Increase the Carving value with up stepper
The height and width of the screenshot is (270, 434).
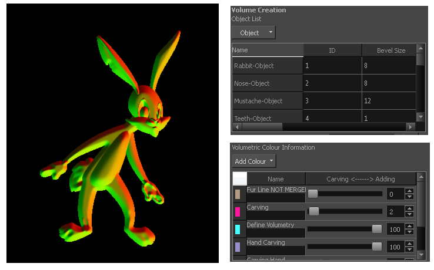[x=409, y=208]
